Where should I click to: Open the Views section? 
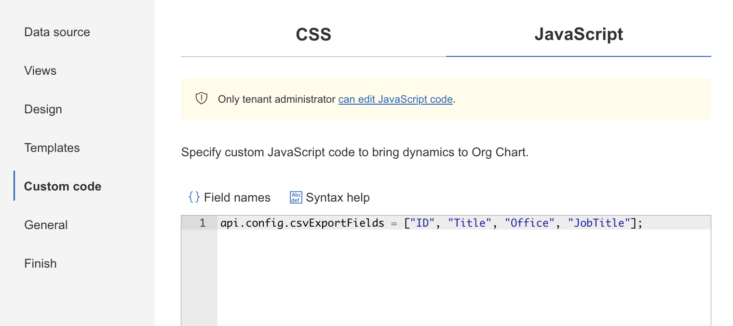(x=40, y=70)
